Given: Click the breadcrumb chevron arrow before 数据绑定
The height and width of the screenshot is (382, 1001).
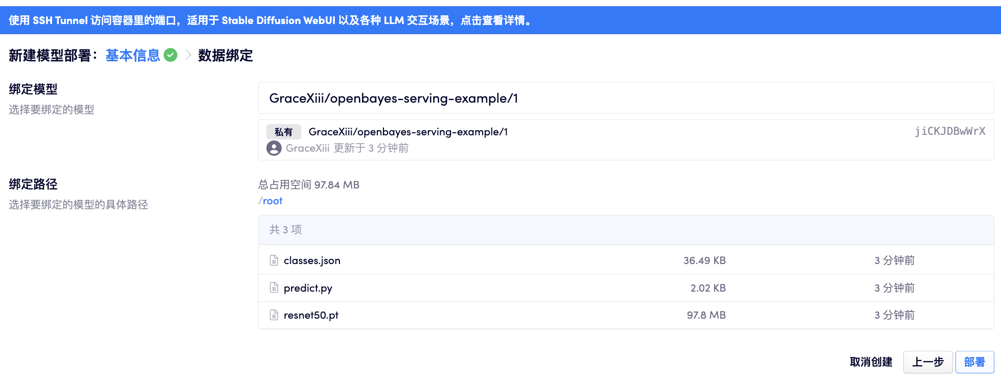Looking at the screenshot, I should [x=188, y=55].
